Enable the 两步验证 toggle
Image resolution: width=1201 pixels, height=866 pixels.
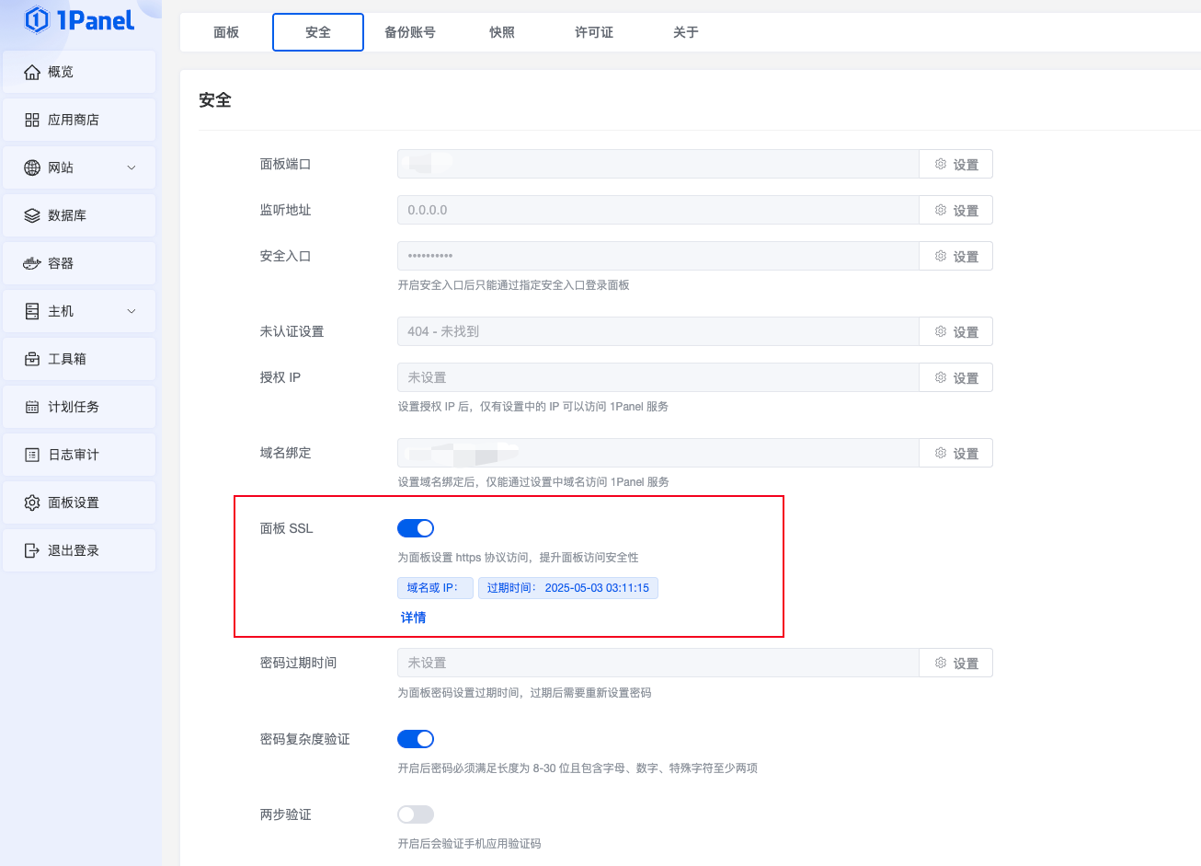(416, 814)
